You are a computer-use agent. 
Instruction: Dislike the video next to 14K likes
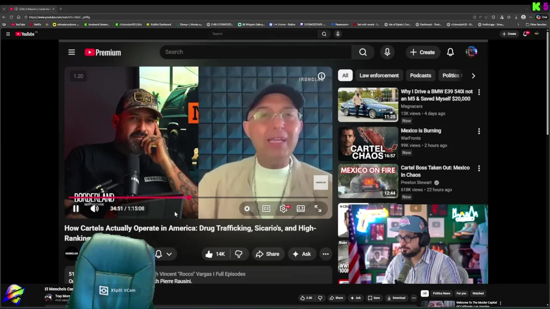(239, 254)
